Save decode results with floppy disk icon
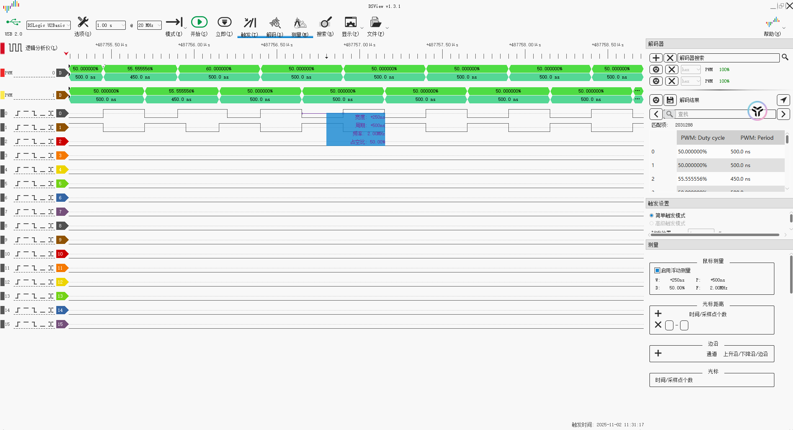Image resolution: width=793 pixels, height=430 pixels. [x=670, y=100]
